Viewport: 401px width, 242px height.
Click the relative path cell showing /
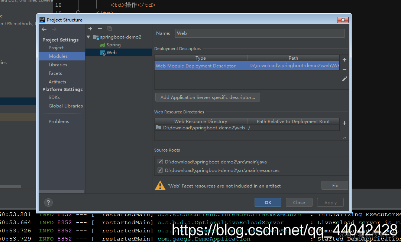pos(293,128)
